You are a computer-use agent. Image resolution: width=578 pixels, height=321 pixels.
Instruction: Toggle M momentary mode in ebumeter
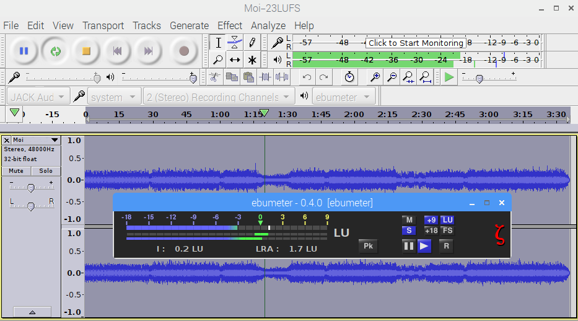pyautogui.click(x=409, y=220)
